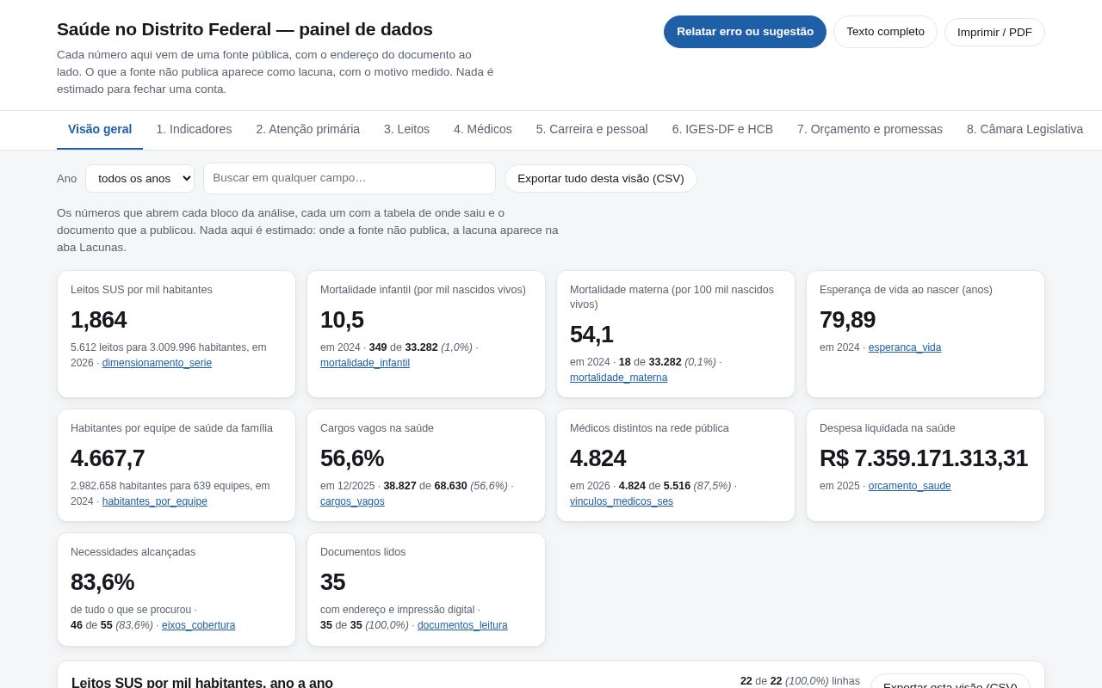The width and height of the screenshot is (1102, 688).
Task: Click the '83,6%' necessidades alcançadas headline value
Action: point(102,582)
